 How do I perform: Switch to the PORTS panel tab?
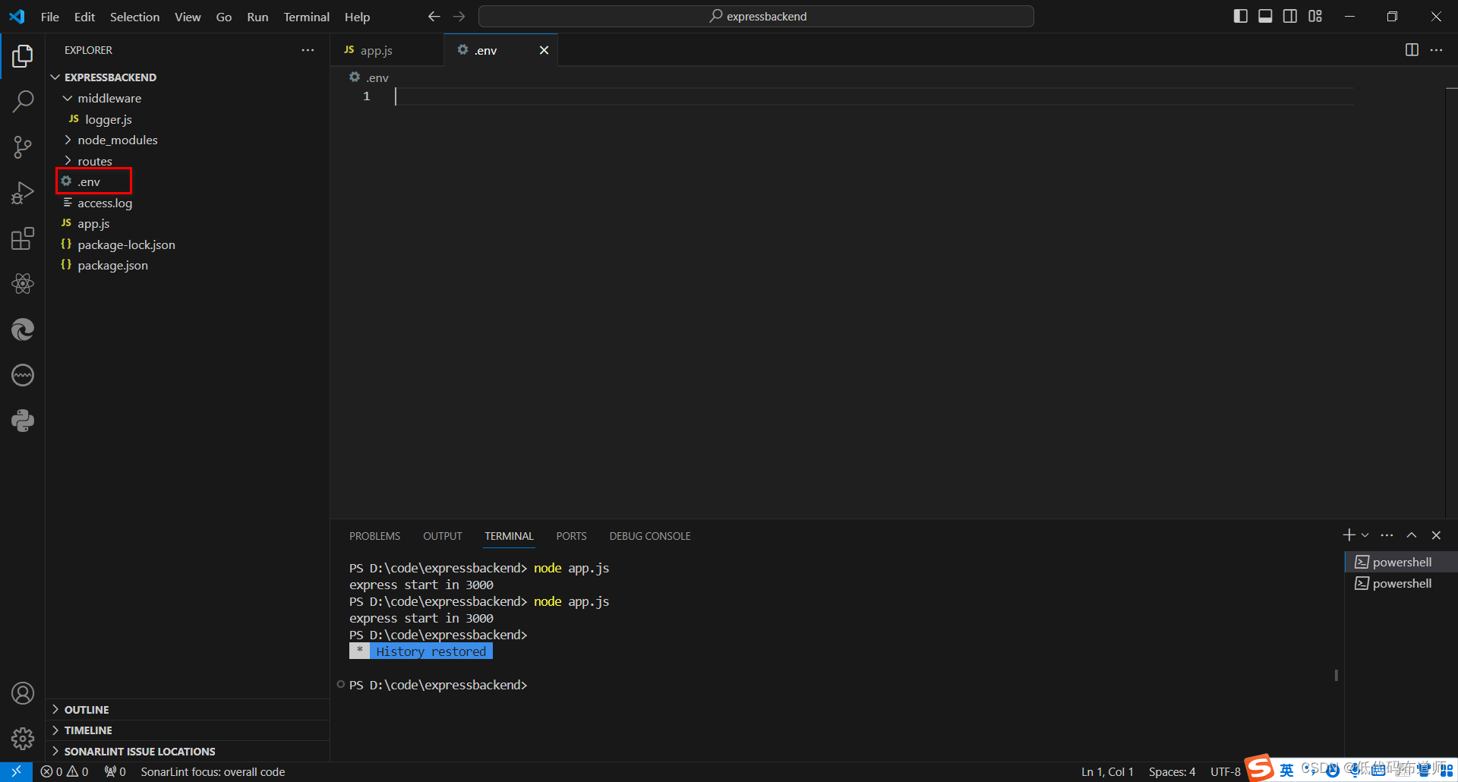[571, 536]
